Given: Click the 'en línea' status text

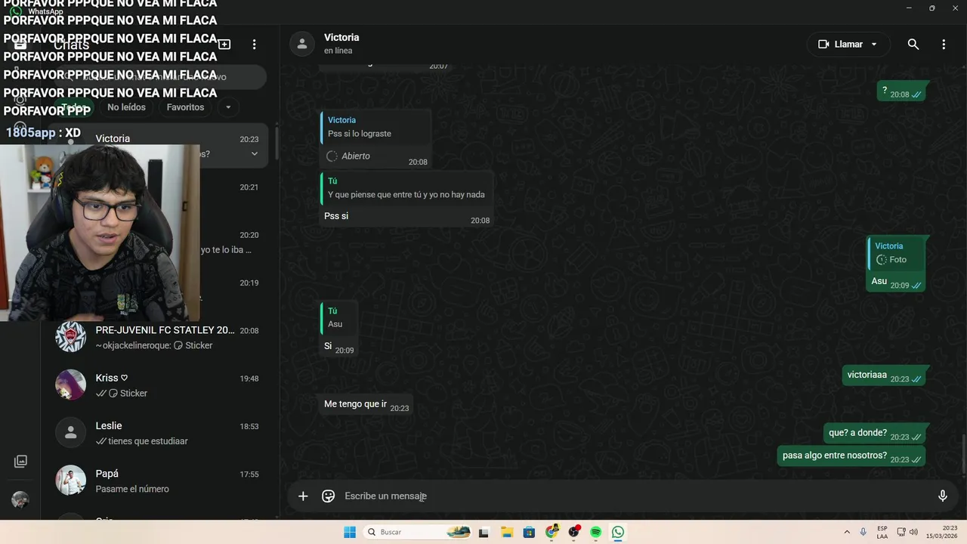Looking at the screenshot, I should 338,51.
